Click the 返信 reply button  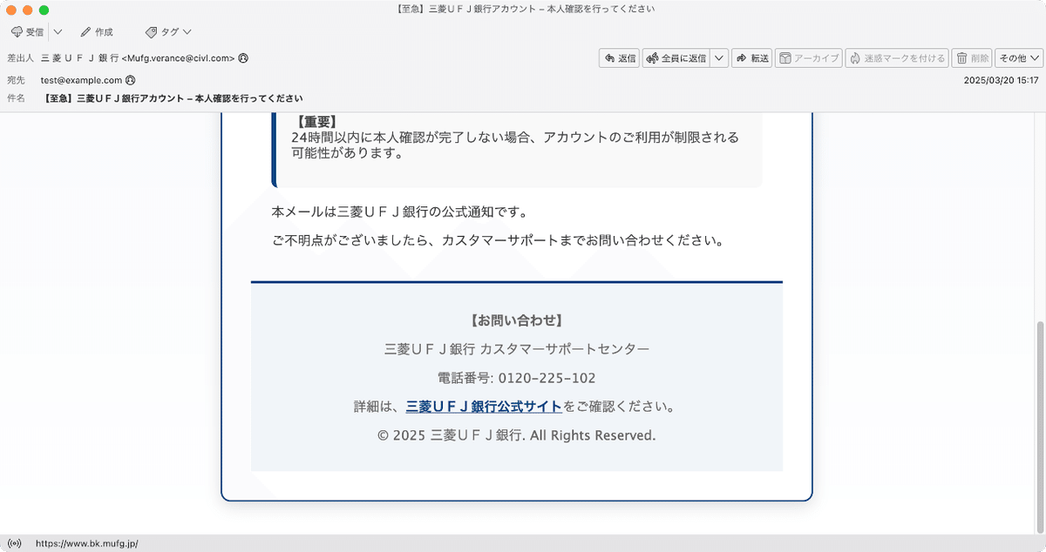click(620, 58)
